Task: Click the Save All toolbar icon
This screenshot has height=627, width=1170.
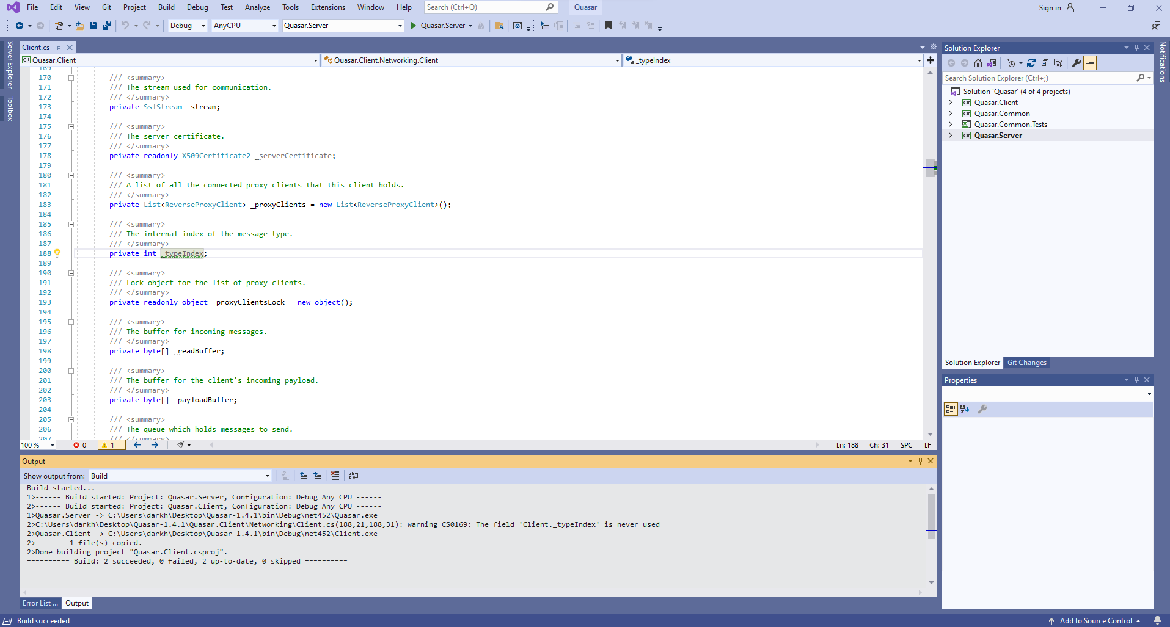Action: (x=106, y=26)
